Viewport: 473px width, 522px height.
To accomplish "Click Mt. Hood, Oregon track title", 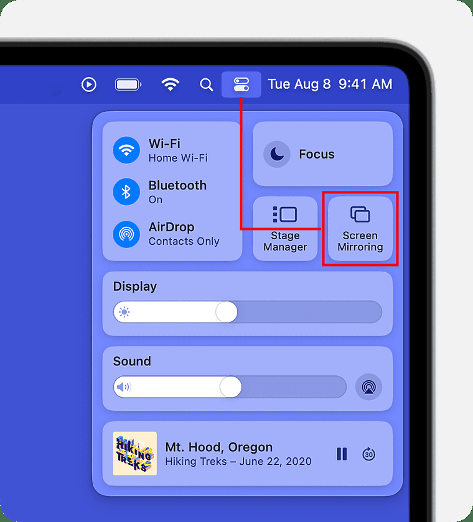I will coord(219,447).
